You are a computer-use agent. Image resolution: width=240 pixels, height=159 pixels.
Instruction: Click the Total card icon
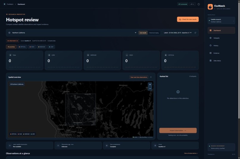coord(10,55)
